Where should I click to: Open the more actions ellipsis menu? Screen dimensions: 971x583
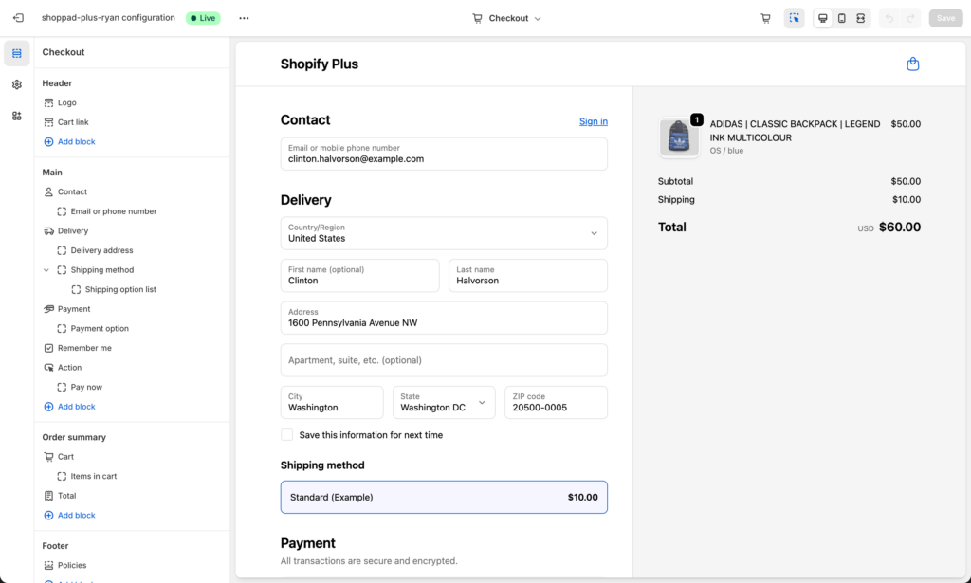[x=244, y=18]
